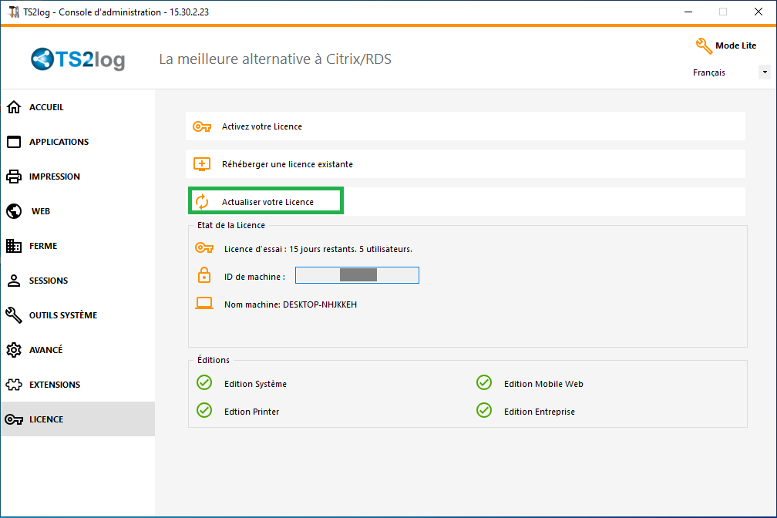Screen dimensions: 777x518
Task: Click the Edition Mobile Web label
Action: (543, 384)
